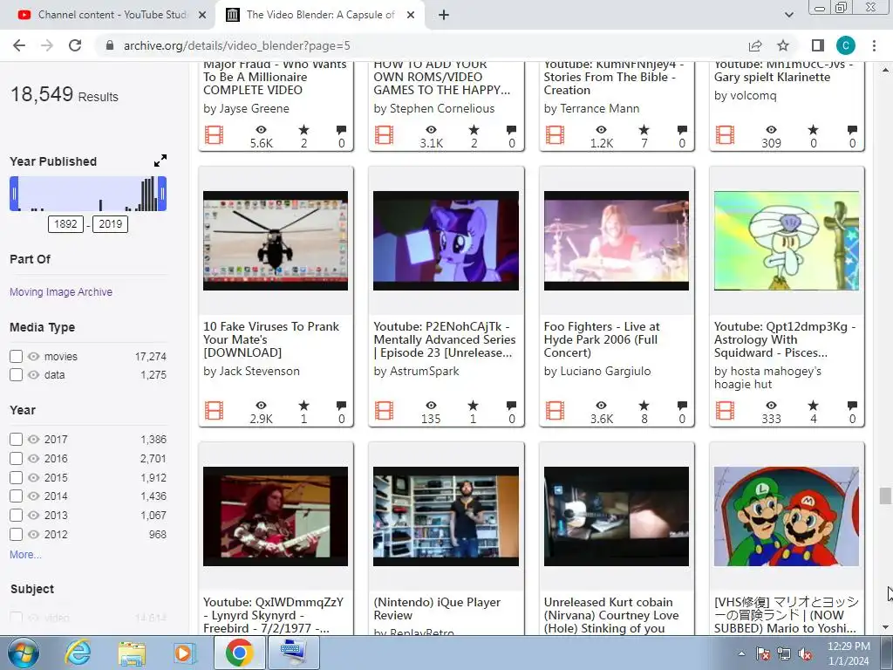The width and height of the screenshot is (893, 670).
Task: Reload the archive.org page
Action: point(75,45)
